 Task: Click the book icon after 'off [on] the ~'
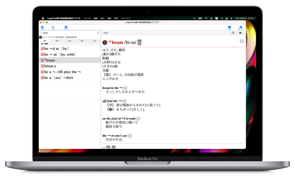pos(124,101)
